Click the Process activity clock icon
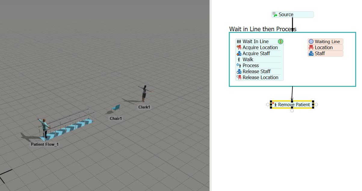This screenshot has width=362, height=191. (239, 65)
